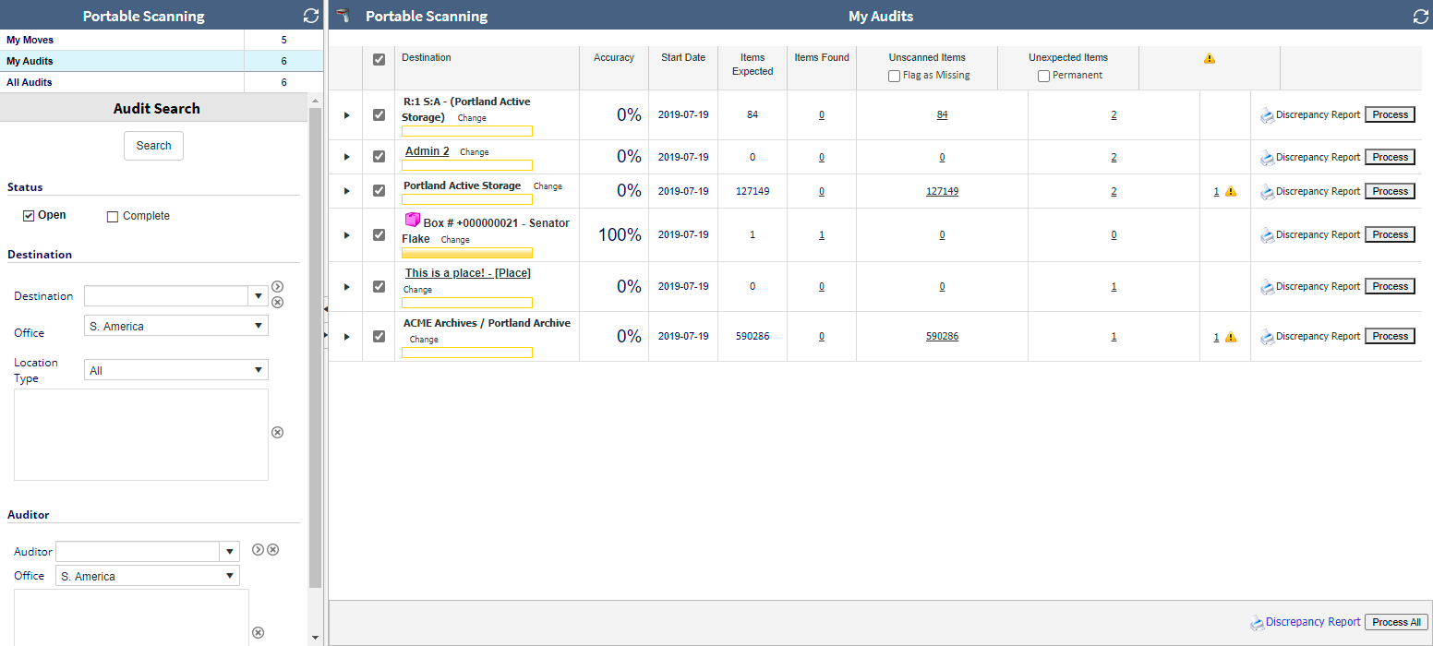
Task: Sort by Start Date column header
Action: tap(683, 57)
